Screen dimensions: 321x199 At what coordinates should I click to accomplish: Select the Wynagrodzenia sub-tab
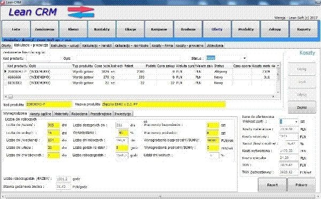click(15, 113)
